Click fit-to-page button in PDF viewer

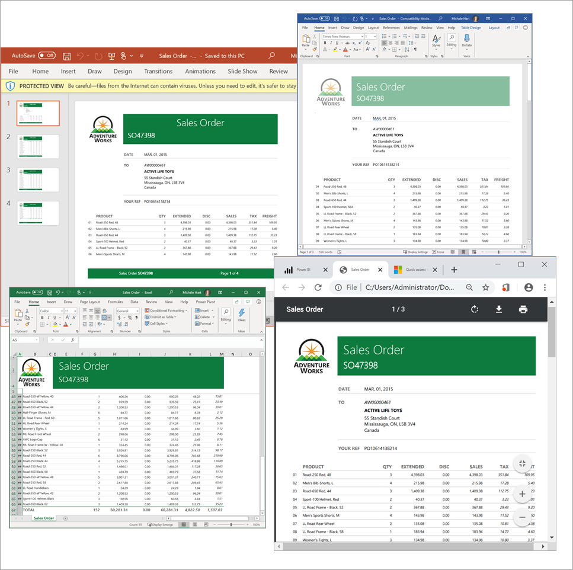pyautogui.click(x=522, y=464)
